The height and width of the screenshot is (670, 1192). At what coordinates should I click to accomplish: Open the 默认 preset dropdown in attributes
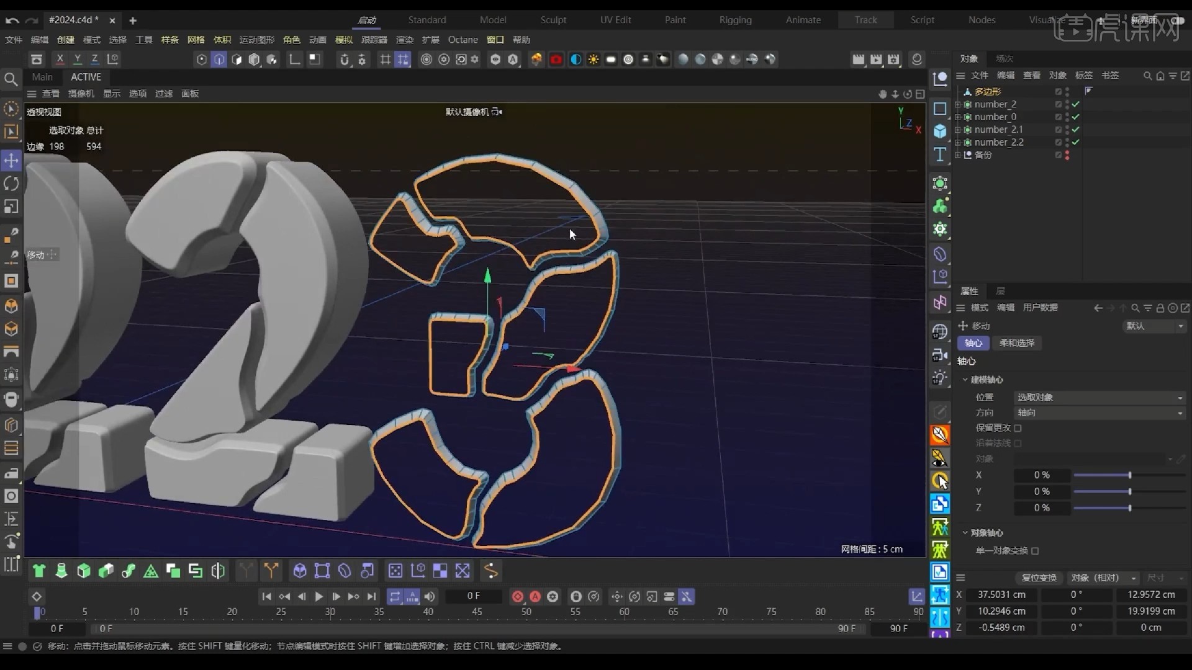point(1154,326)
